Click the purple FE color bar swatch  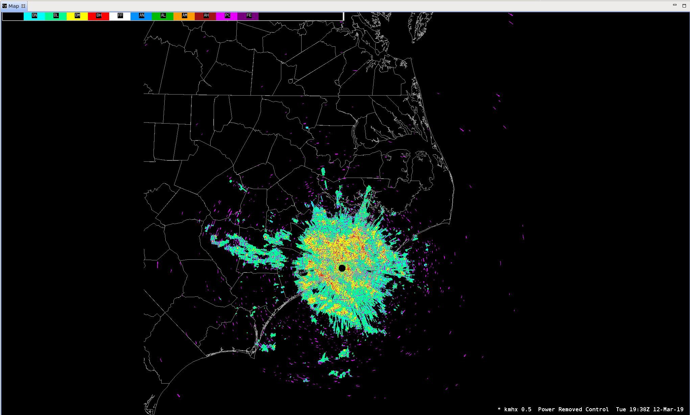pyautogui.click(x=248, y=16)
